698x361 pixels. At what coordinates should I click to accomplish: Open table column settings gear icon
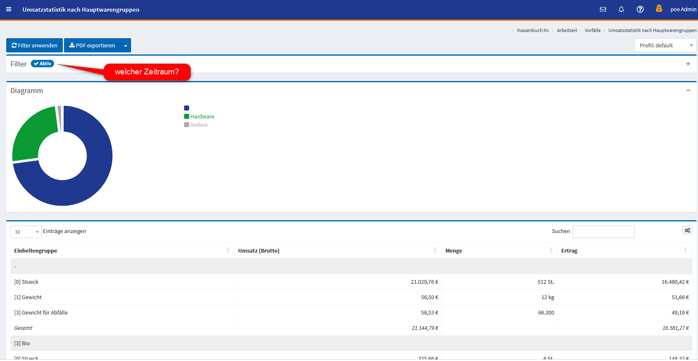click(x=687, y=231)
